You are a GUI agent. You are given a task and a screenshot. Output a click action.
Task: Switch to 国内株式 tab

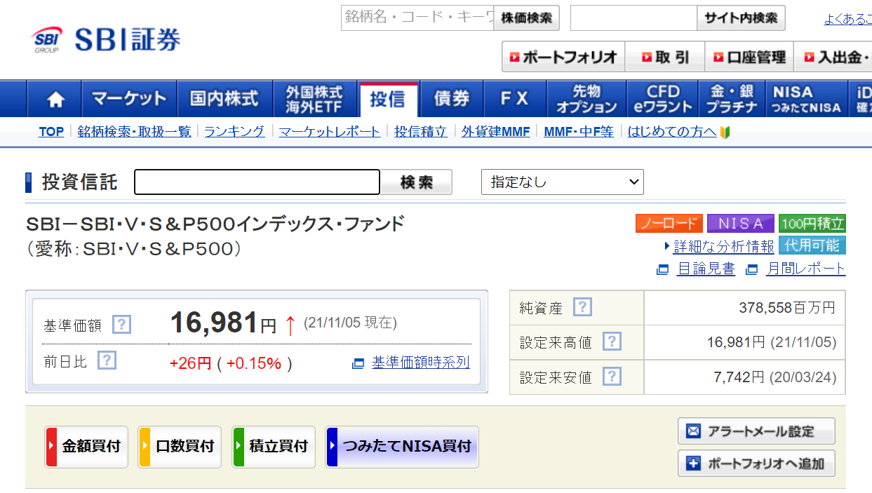click(x=224, y=99)
